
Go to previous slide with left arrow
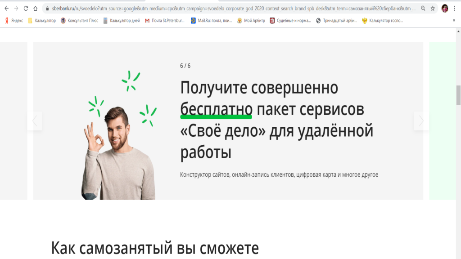[x=35, y=121]
